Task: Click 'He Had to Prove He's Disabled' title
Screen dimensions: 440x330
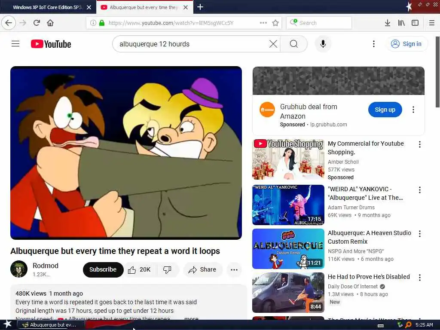Action: tap(369, 277)
